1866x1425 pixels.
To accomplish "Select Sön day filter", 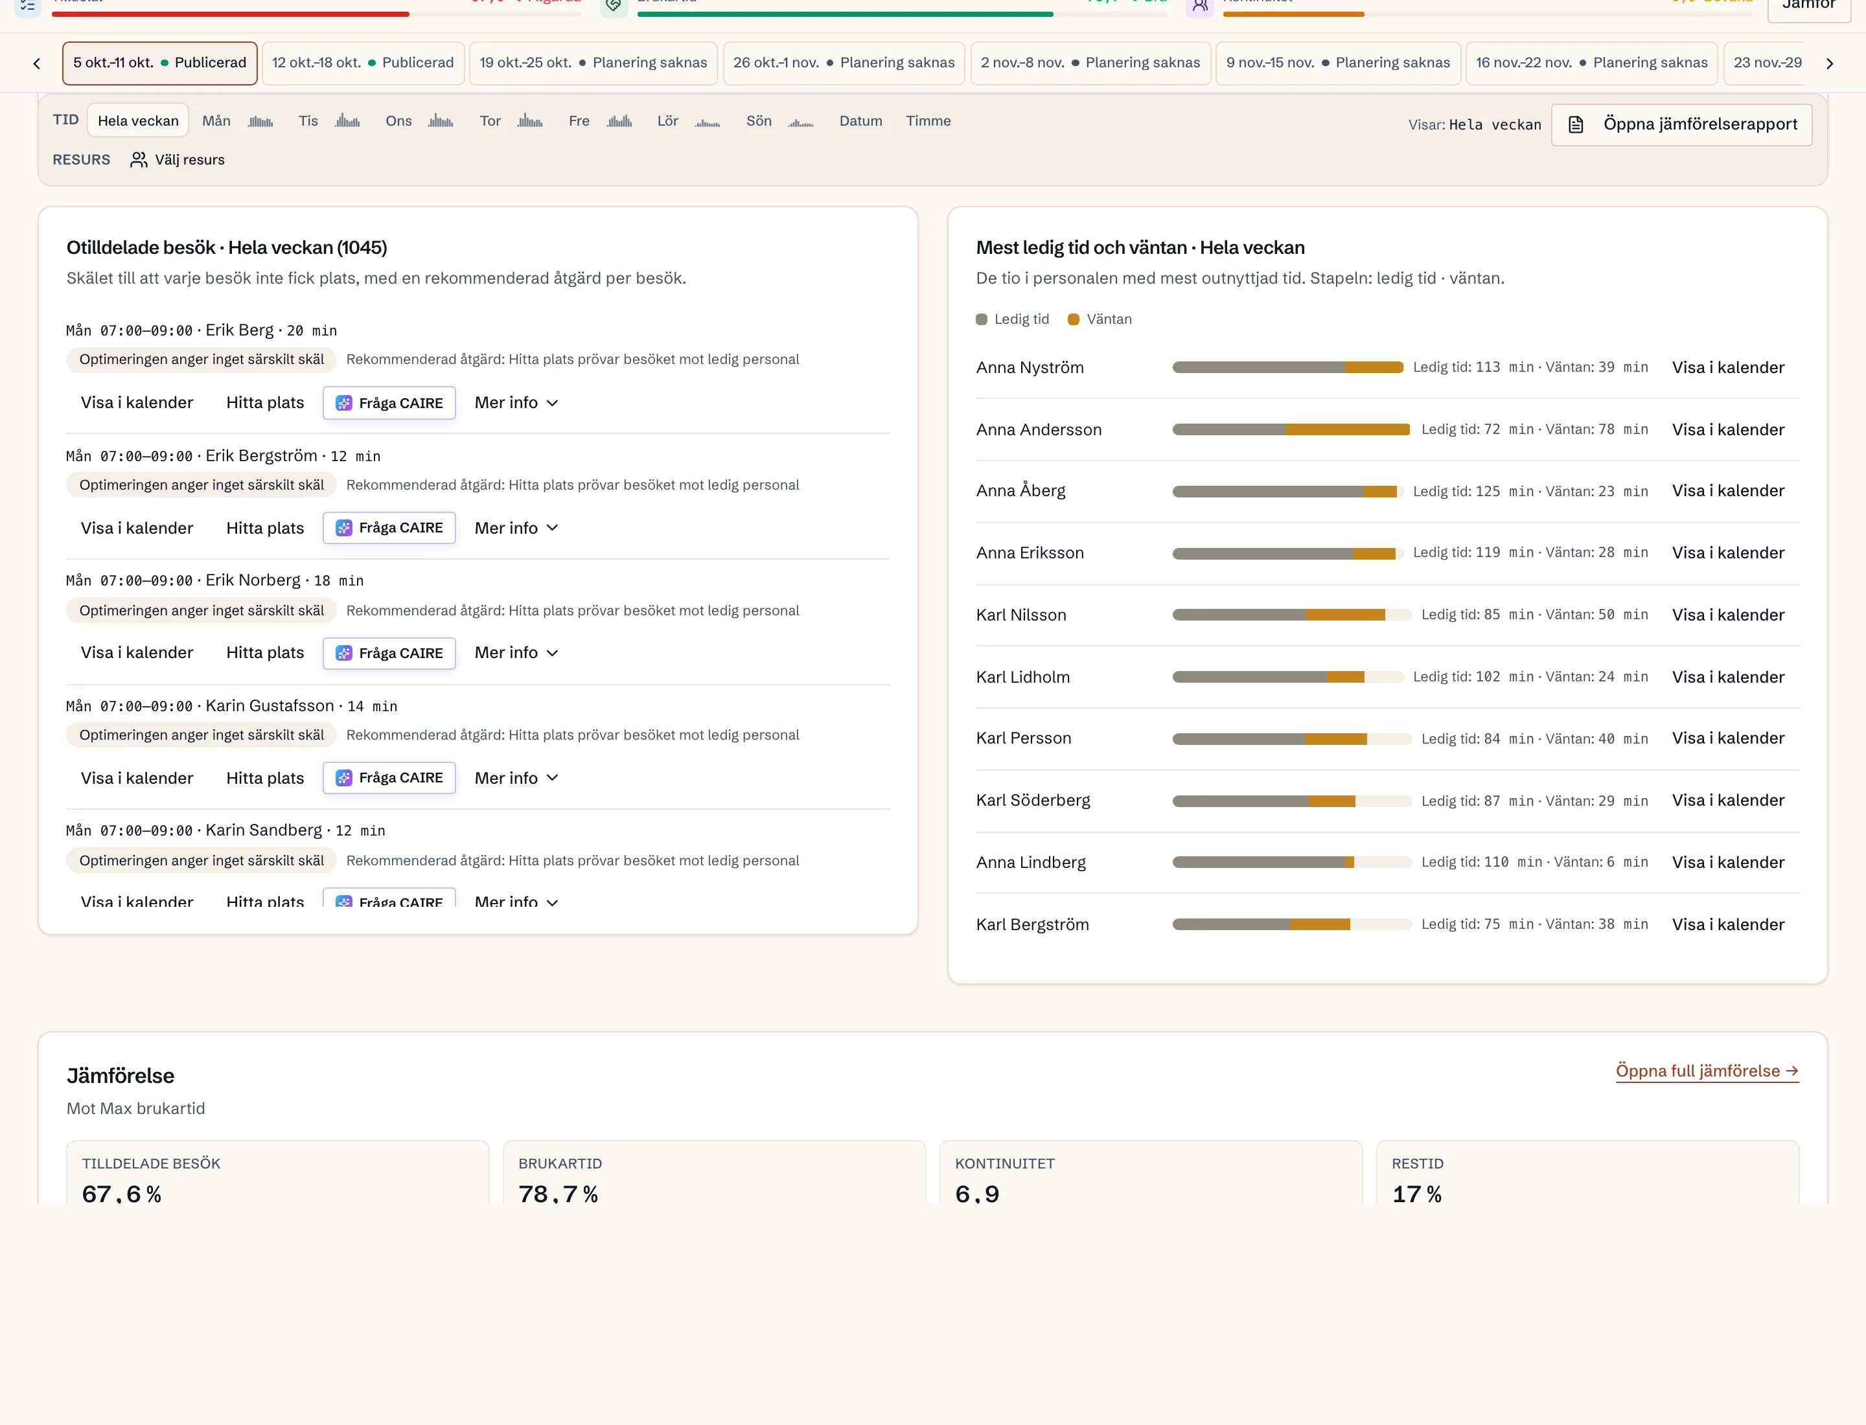I will (x=779, y=120).
